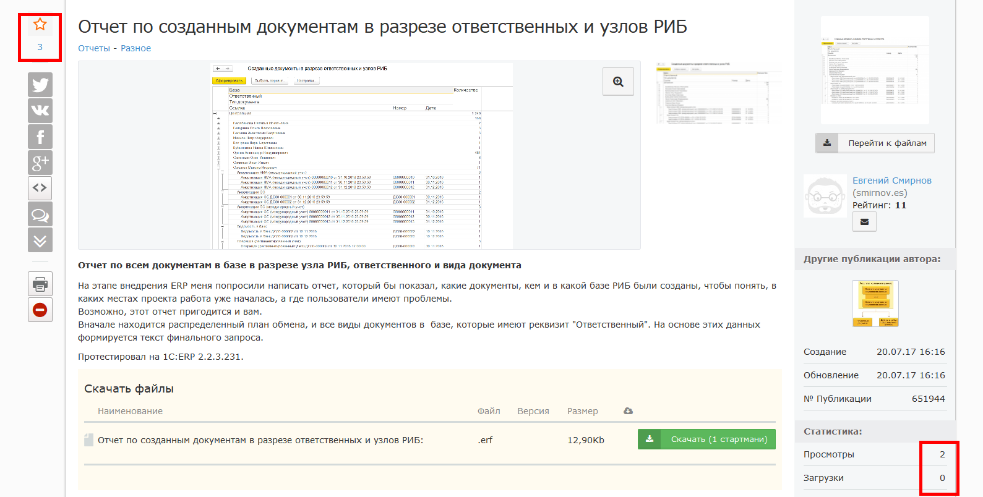983x497 pixels.
Task: Click the Другие публикации автора heading
Action: (x=872, y=259)
